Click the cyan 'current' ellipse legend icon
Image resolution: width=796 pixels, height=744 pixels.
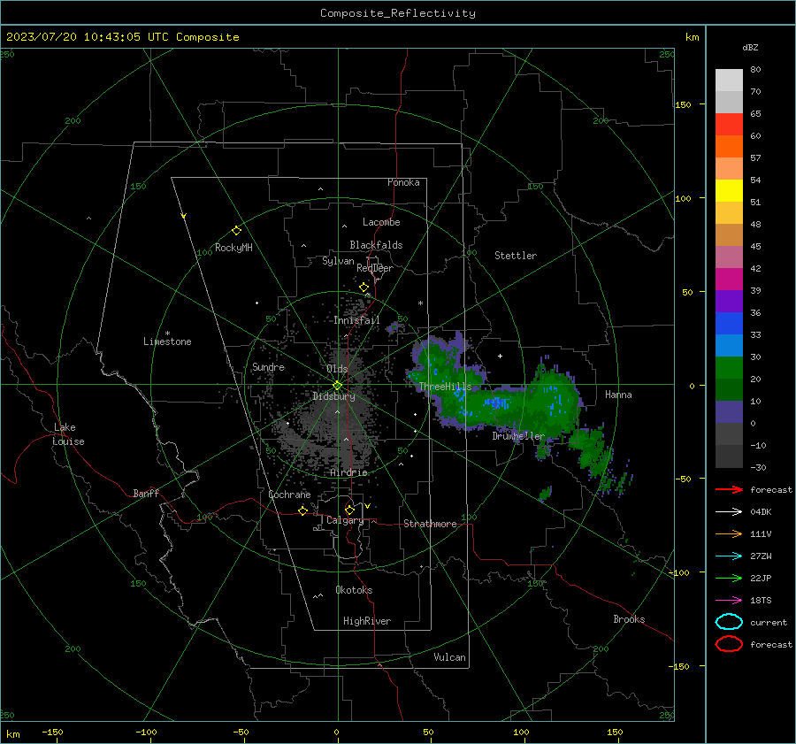coord(729,622)
